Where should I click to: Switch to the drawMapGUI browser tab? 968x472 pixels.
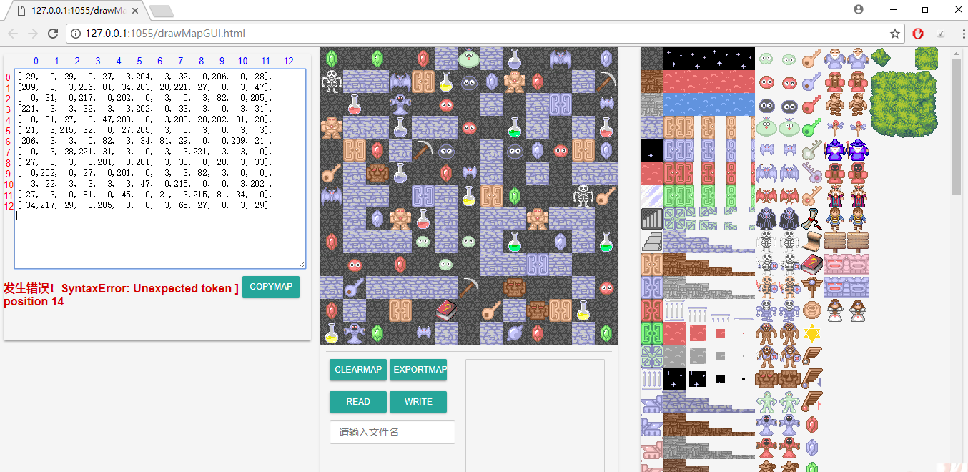pyautogui.click(x=71, y=10)
